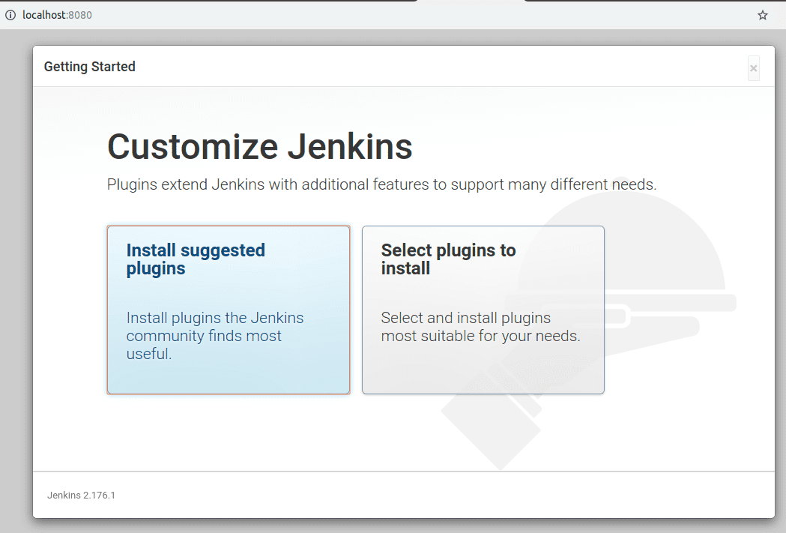This screenshot has height=533, width=786.
Task: Click the Customize Jenkins heading
Action: pyautogui.click(x=259, y=146)
